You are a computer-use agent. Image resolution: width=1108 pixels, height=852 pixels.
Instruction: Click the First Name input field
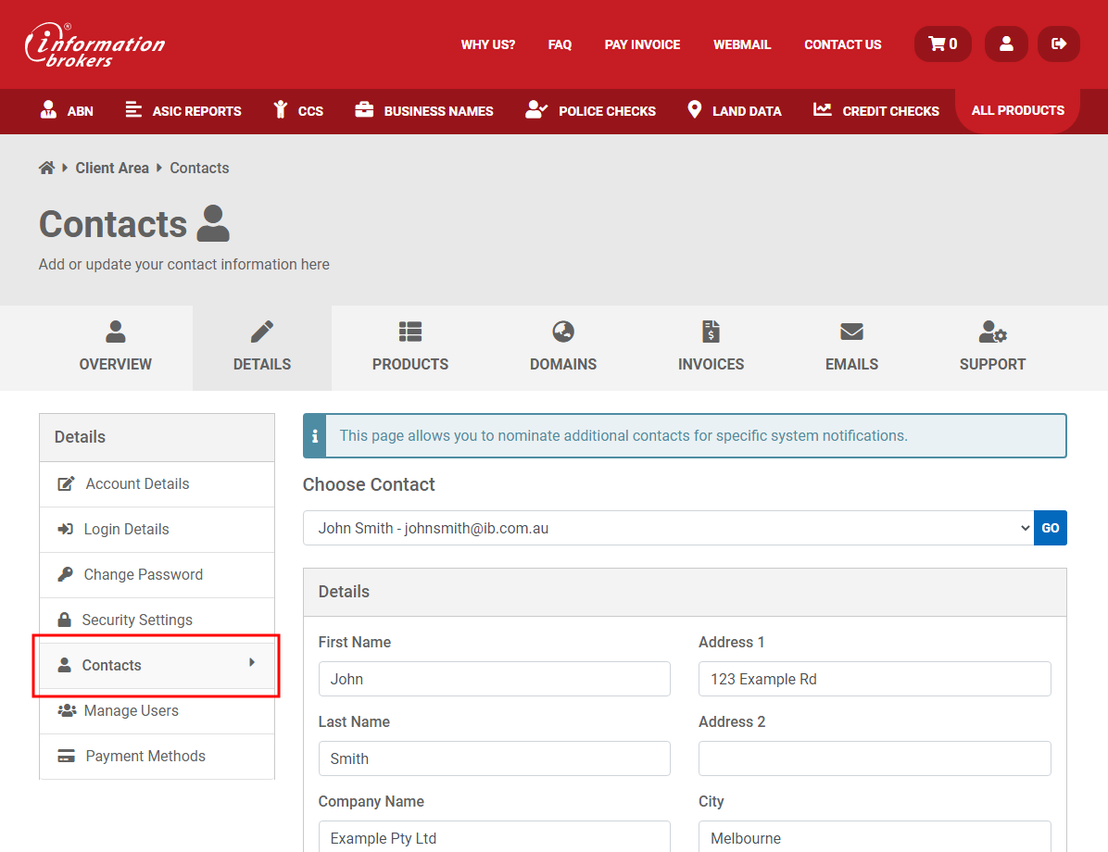(x=494, y=679)
